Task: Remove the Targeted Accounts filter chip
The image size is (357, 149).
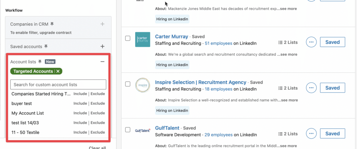Action: (58, 71)
